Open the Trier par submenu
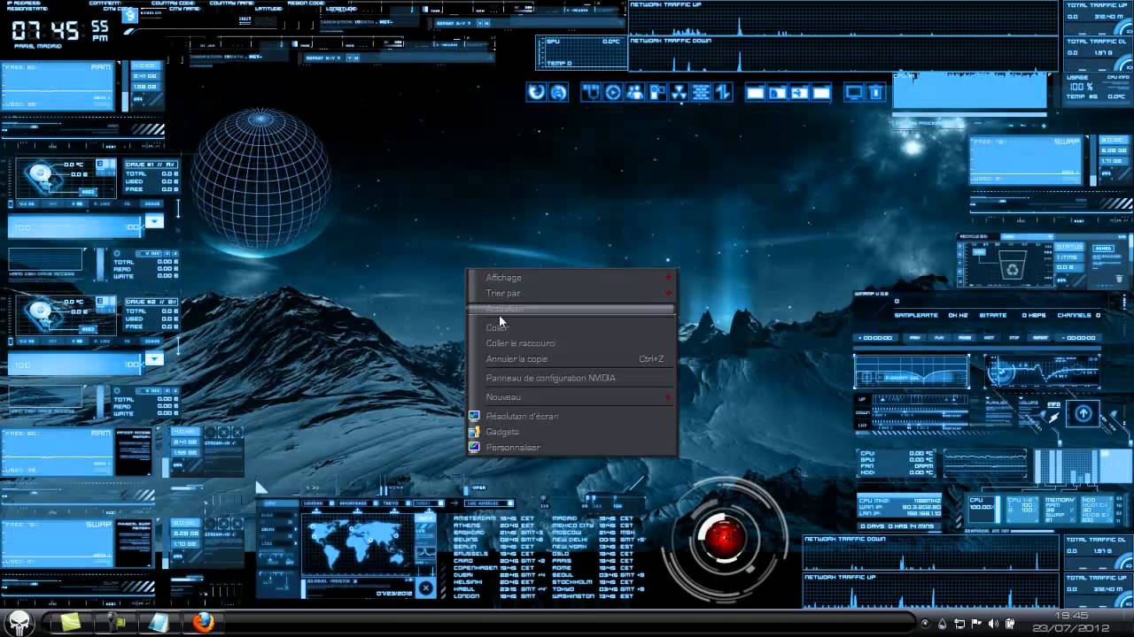Image resolution: width=1134 pixels, height=637 pixels. point(572,293)
